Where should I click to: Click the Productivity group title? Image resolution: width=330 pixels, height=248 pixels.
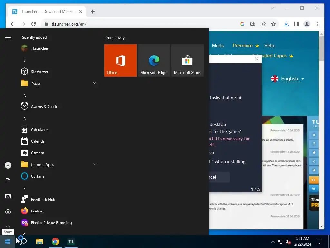click(x=114, y=38)
